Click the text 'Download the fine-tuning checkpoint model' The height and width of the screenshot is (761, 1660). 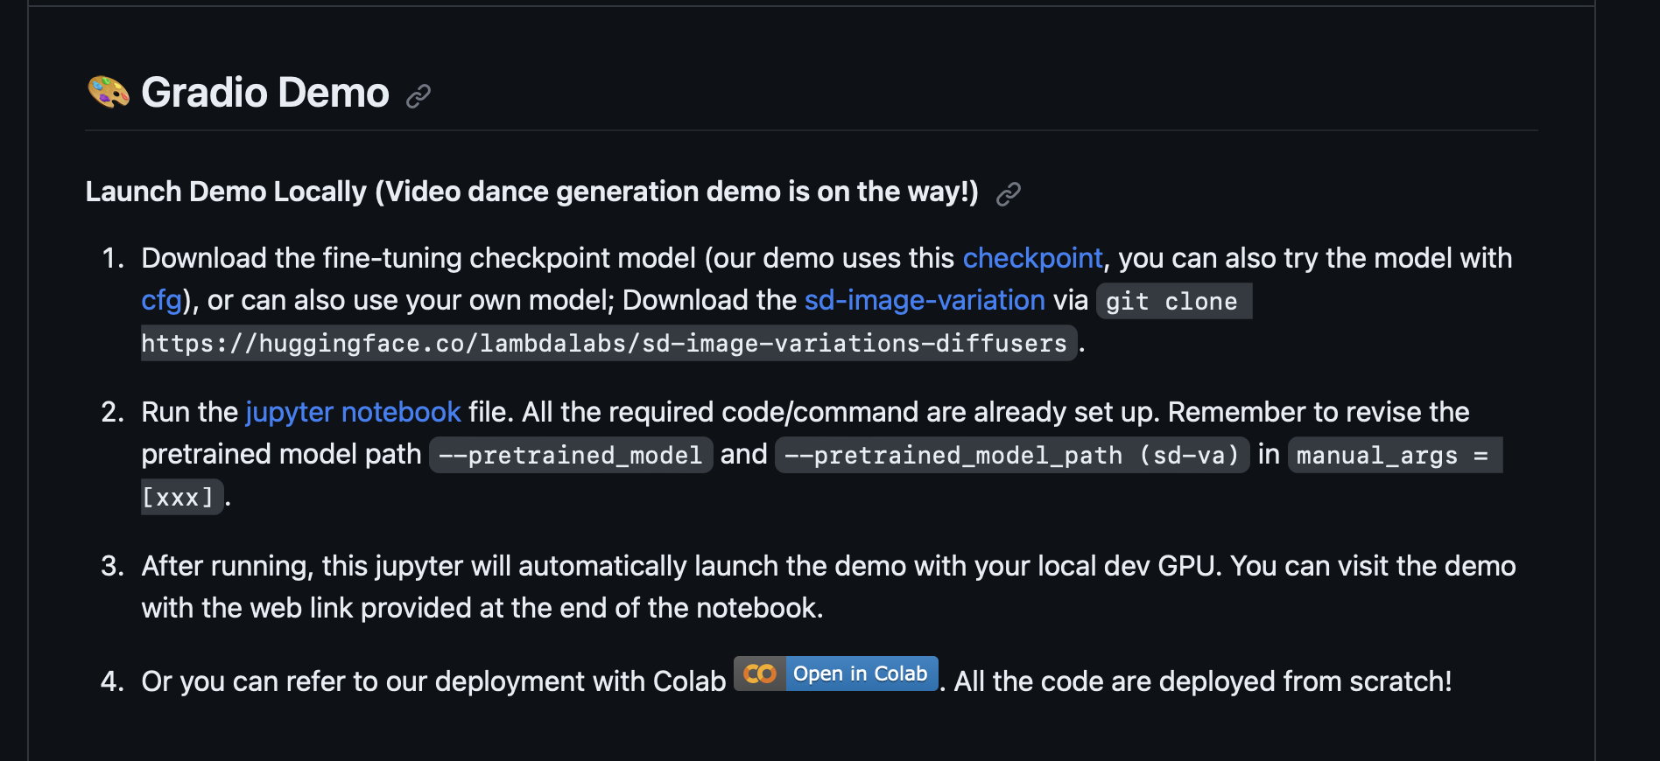tap(419, 258)
